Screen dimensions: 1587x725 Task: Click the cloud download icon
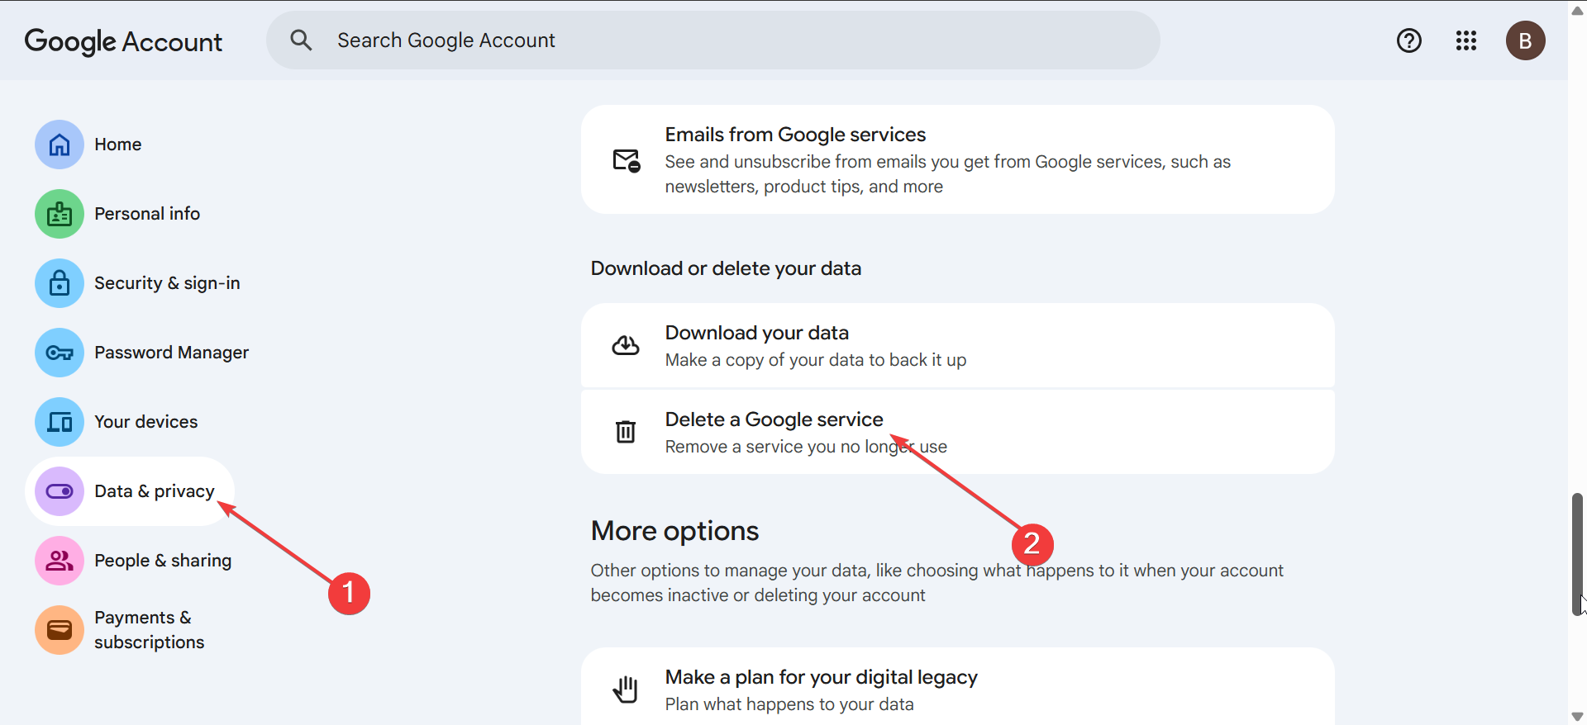coord(626,345)
